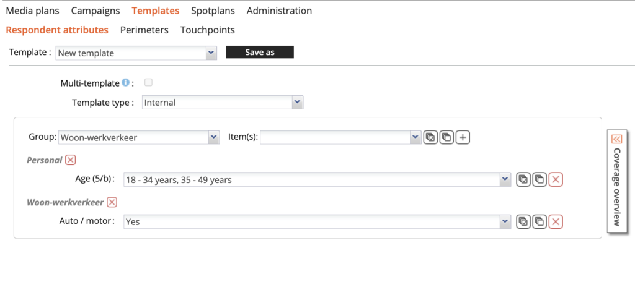The width and height of the screenshot is (635, 290).
Task: Open the Template type dropdown
Action: (x=297, y=103)
